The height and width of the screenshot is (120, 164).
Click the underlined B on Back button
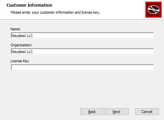pos(89,112)
